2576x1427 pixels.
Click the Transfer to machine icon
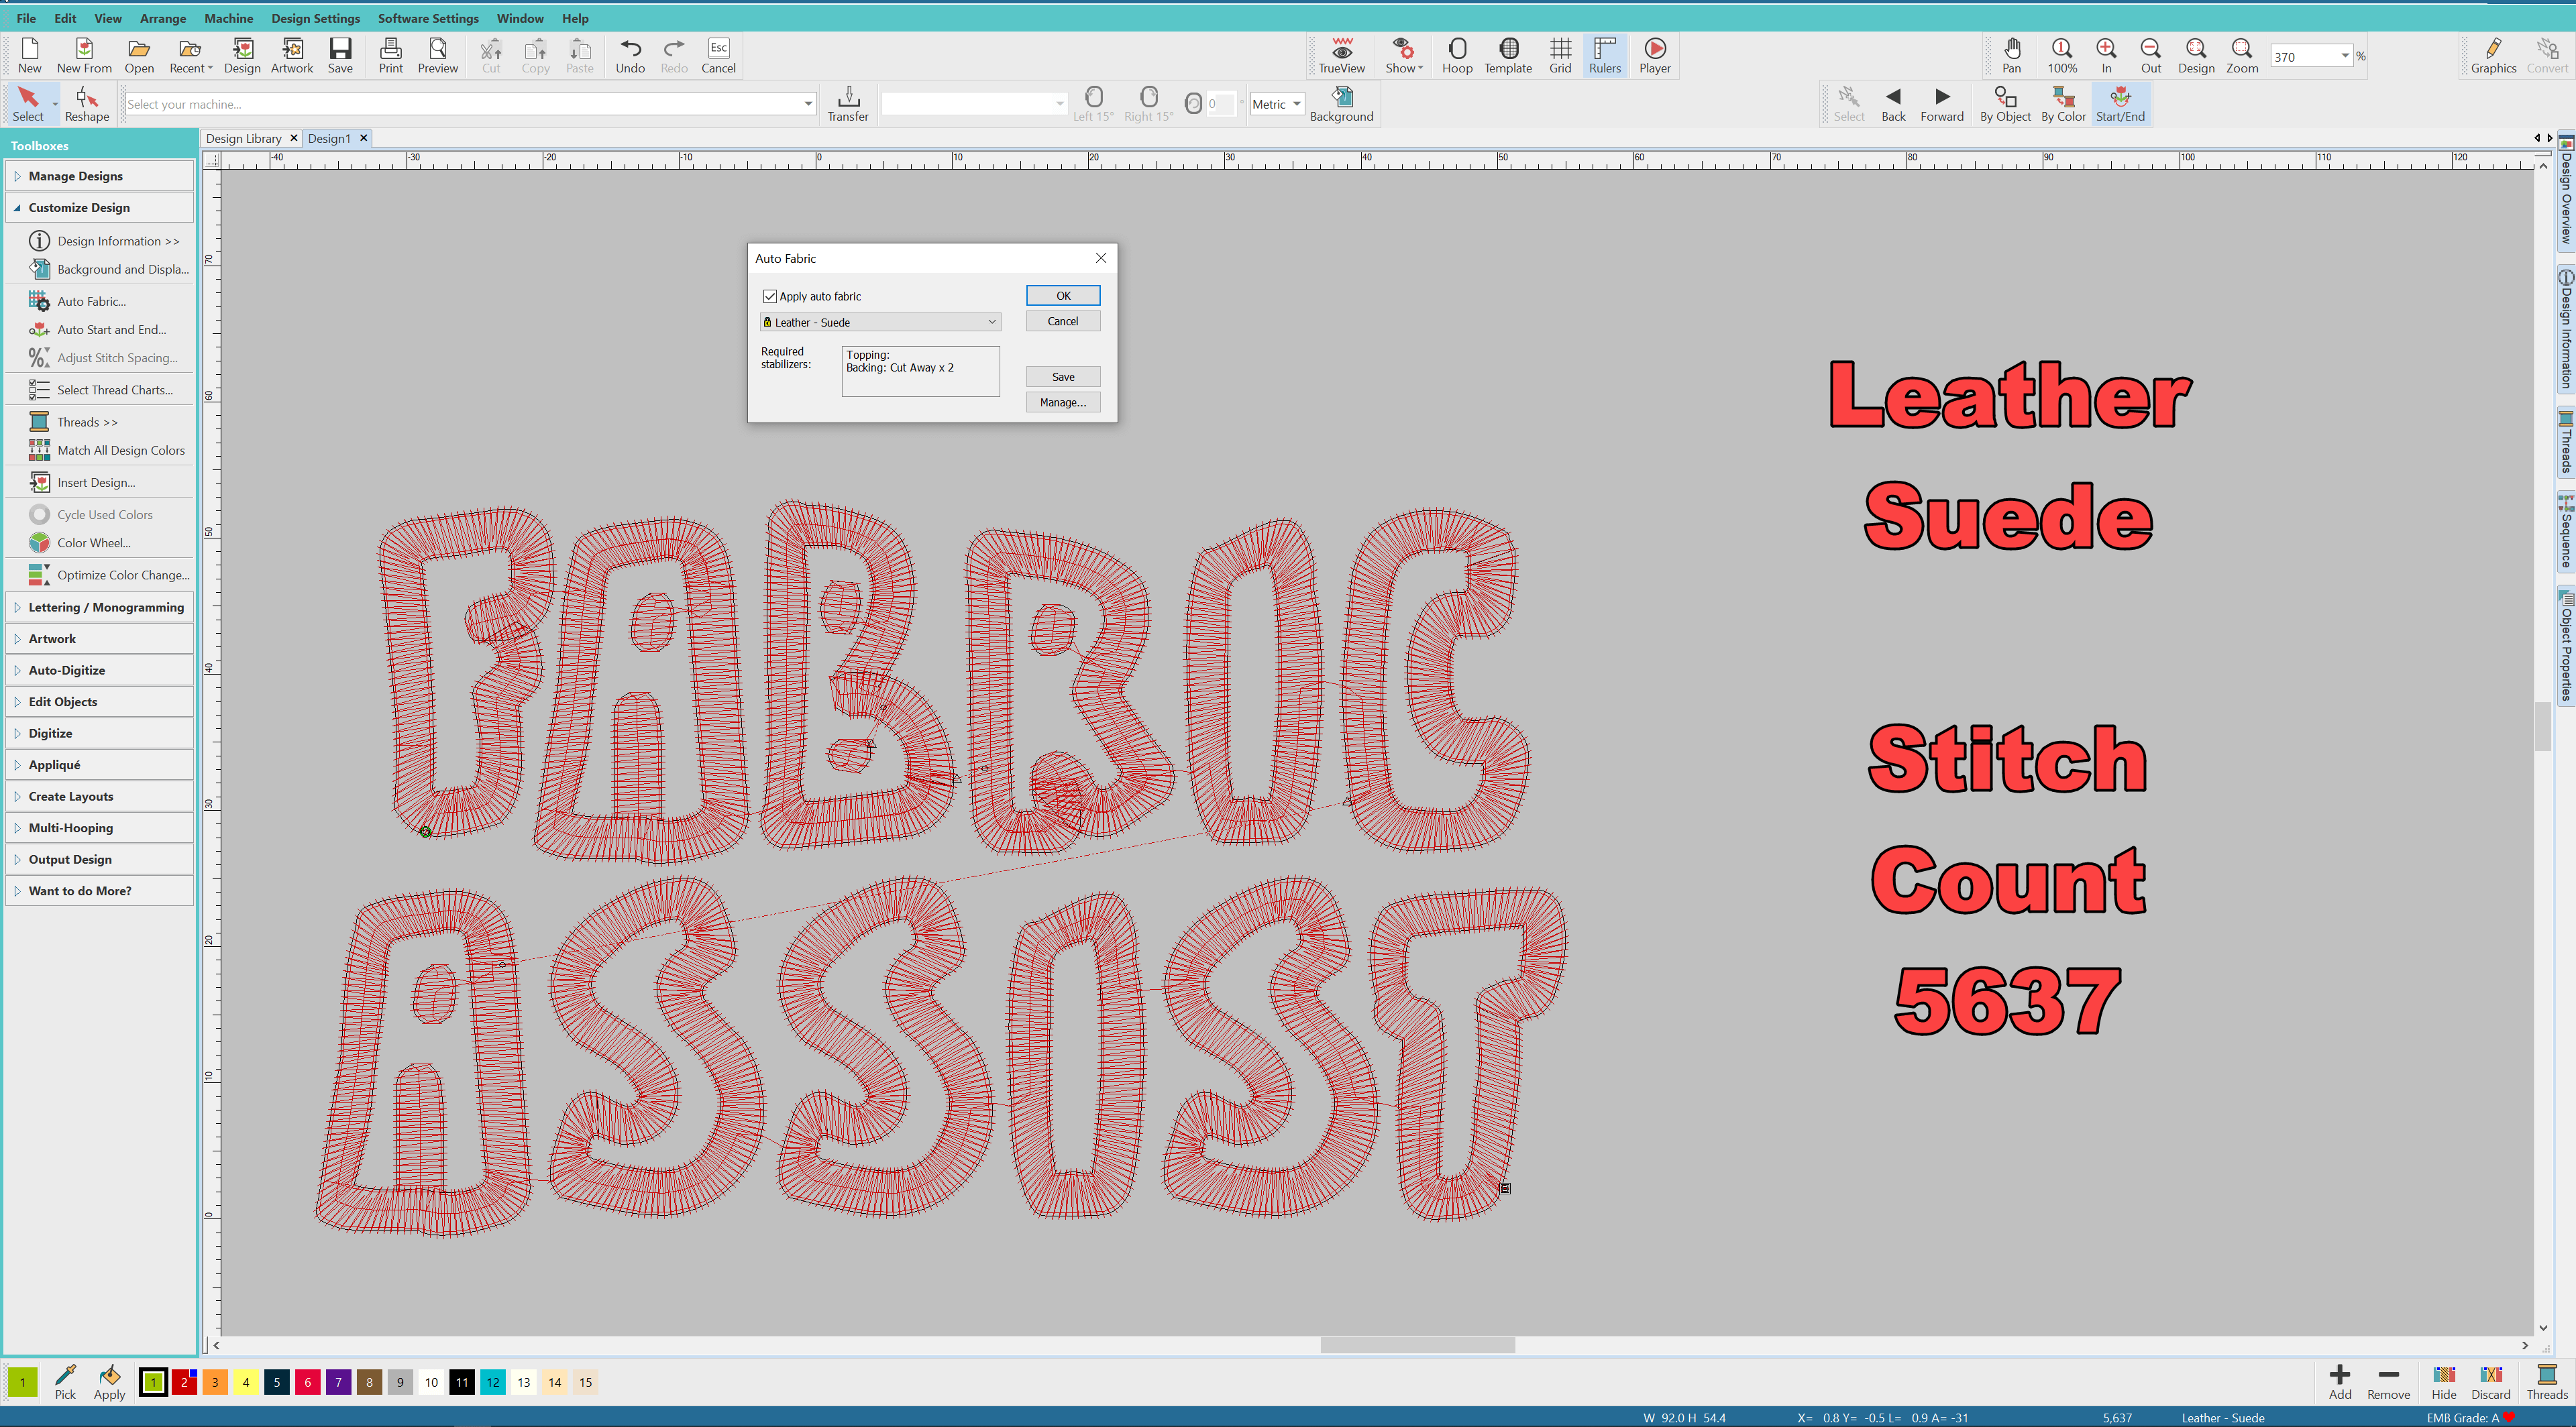point(847,104)
